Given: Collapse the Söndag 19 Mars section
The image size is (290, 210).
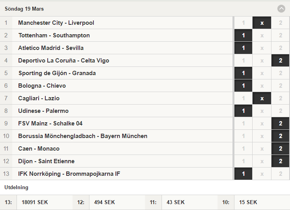Looking at the screenshot, I should (281, 9).
